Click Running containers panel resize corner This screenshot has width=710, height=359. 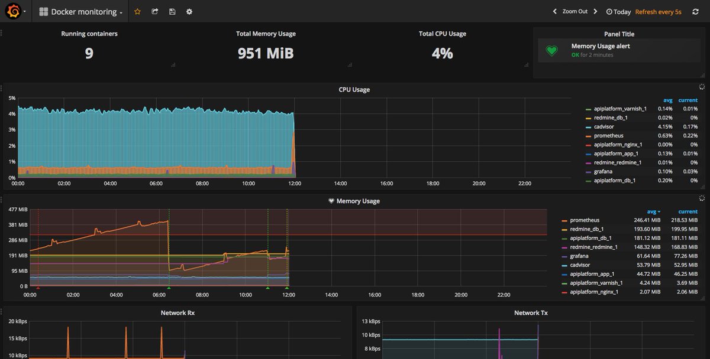coord(173,64)
